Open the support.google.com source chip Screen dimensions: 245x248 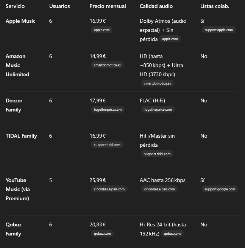point(220,189)
